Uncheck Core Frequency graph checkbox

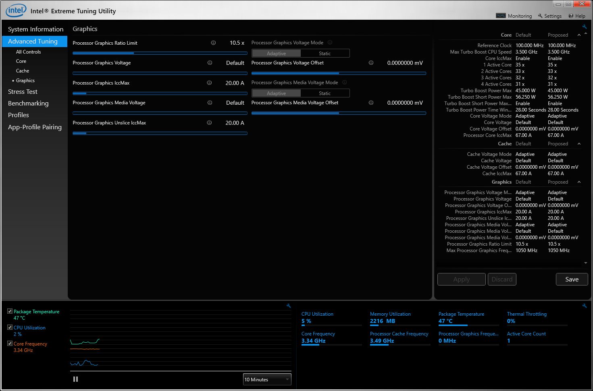point(10,343)
